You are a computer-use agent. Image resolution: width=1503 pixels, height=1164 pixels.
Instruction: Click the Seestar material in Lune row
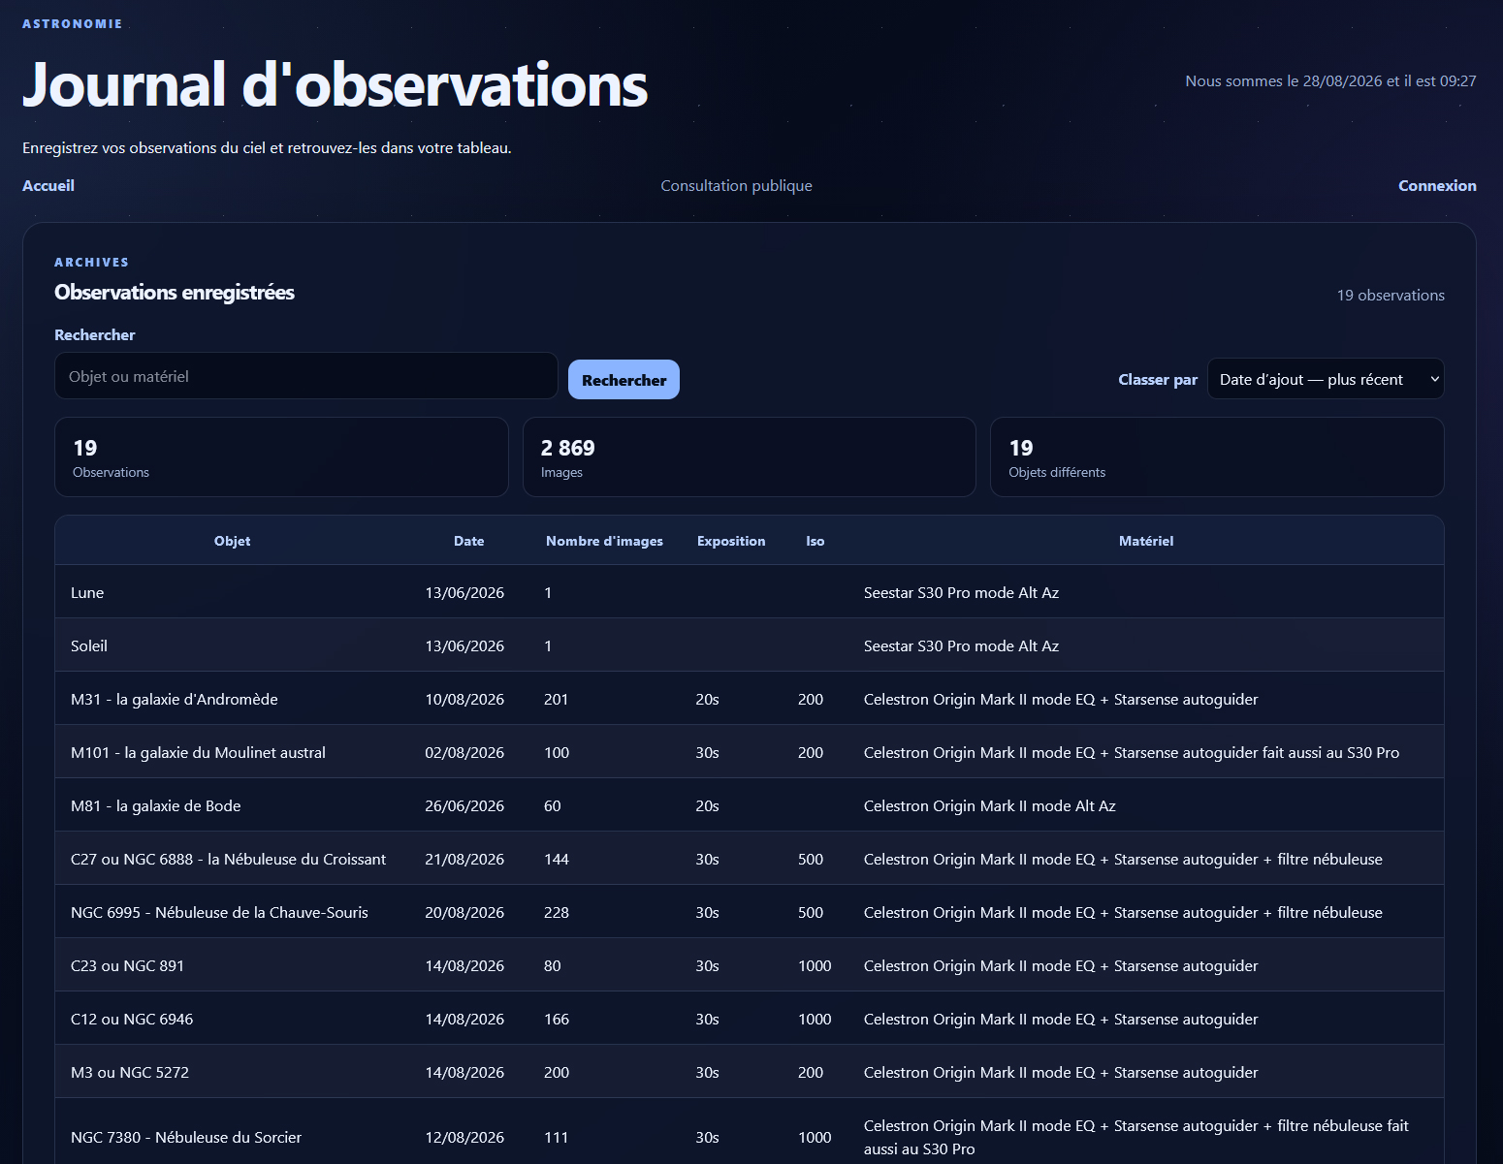pyautogui.click(x=961, y=592)
